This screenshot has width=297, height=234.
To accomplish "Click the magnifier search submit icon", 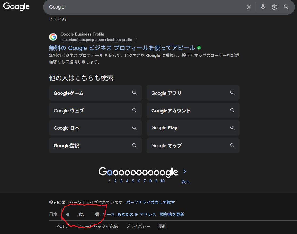I will [286, 7].
